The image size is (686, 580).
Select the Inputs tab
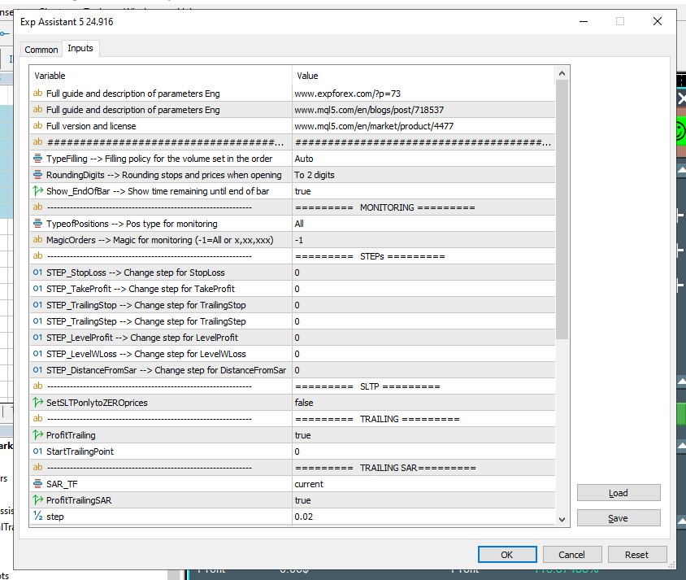click(80, 48)
